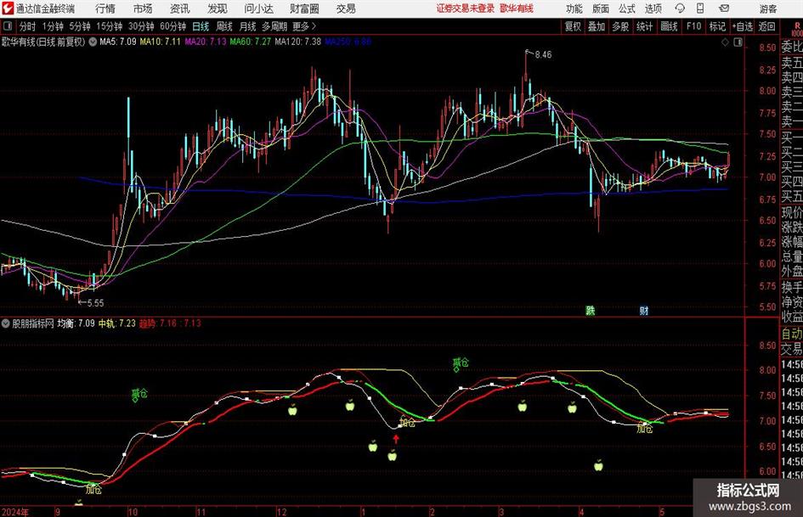Open the 选项 menu
The height and width of the screenshot is (517, 803).
point(653,8)
